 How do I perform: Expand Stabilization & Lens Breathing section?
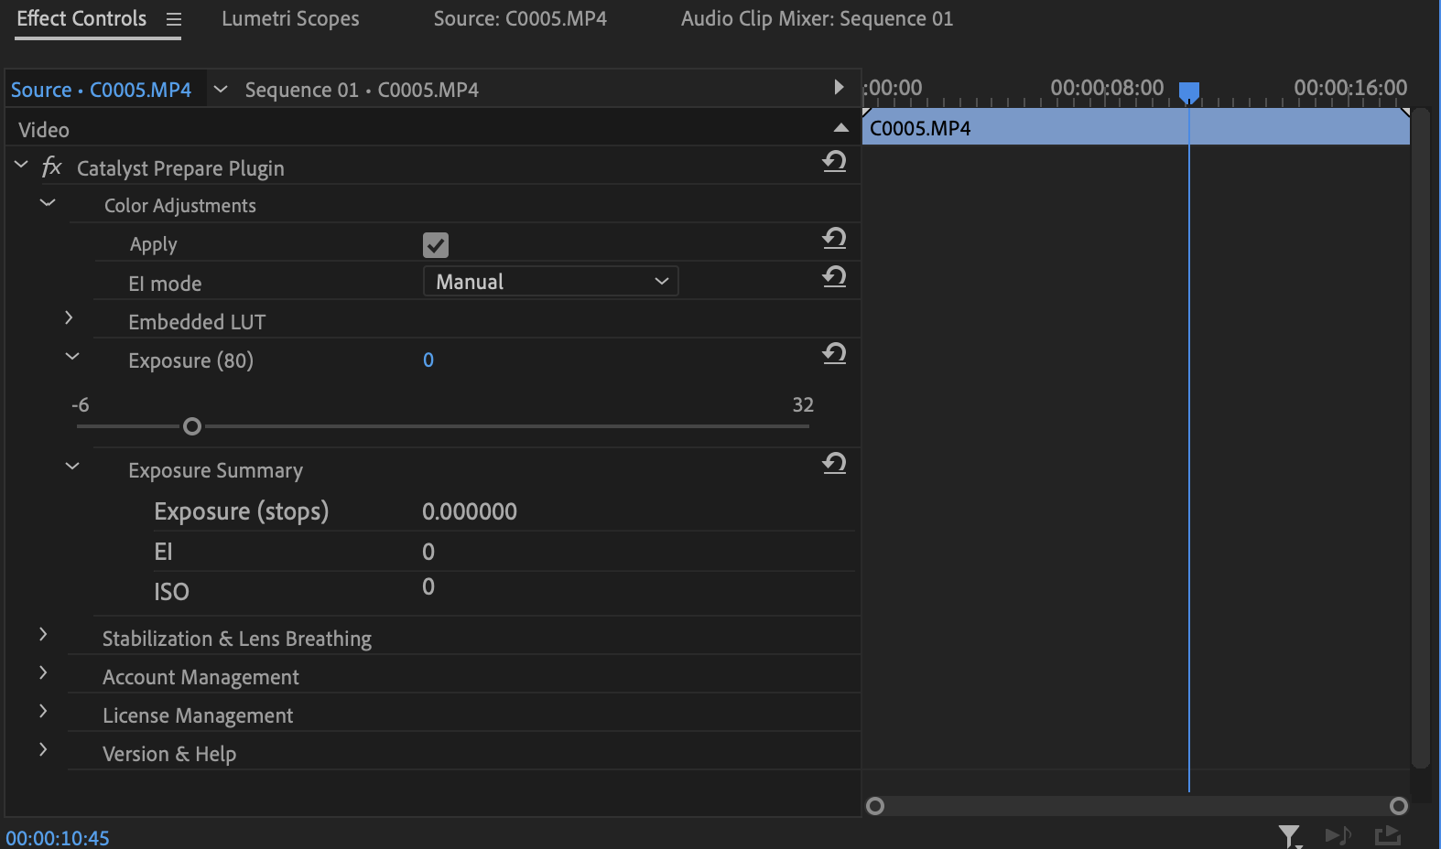click(43, 635)
